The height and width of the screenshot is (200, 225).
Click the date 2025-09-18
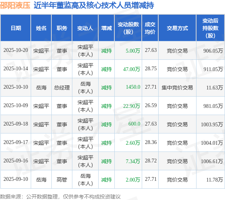(x=16, y=124)
